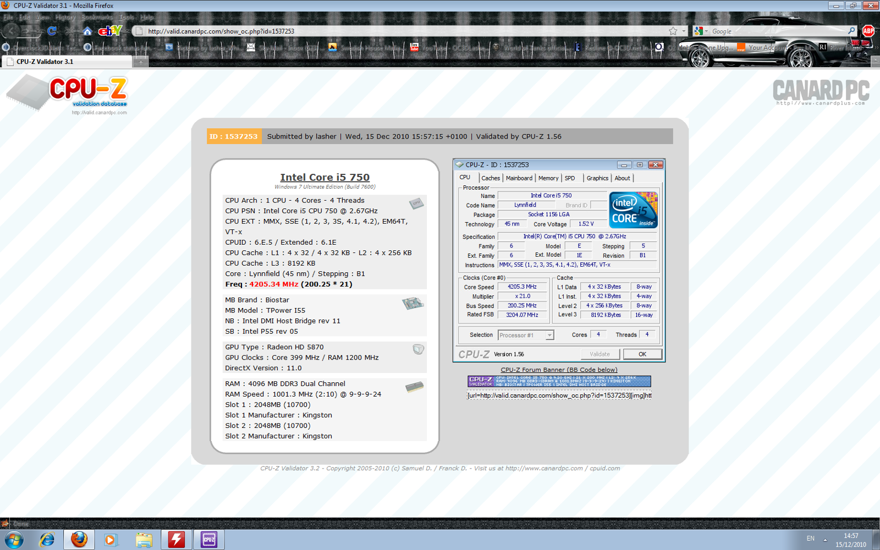880x550 pixels.
Task: Click the Google search magnifier icon
Action: point(851,31)
